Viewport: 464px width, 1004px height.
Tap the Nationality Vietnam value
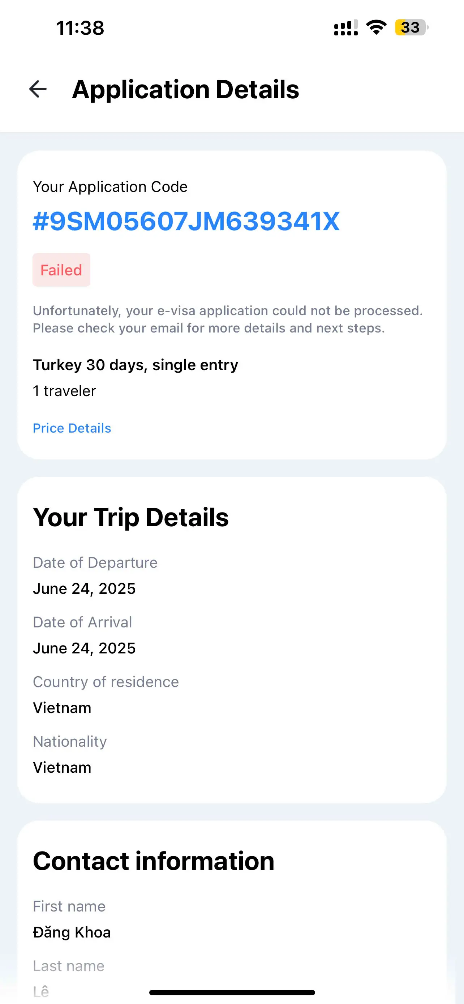(62, 767)
